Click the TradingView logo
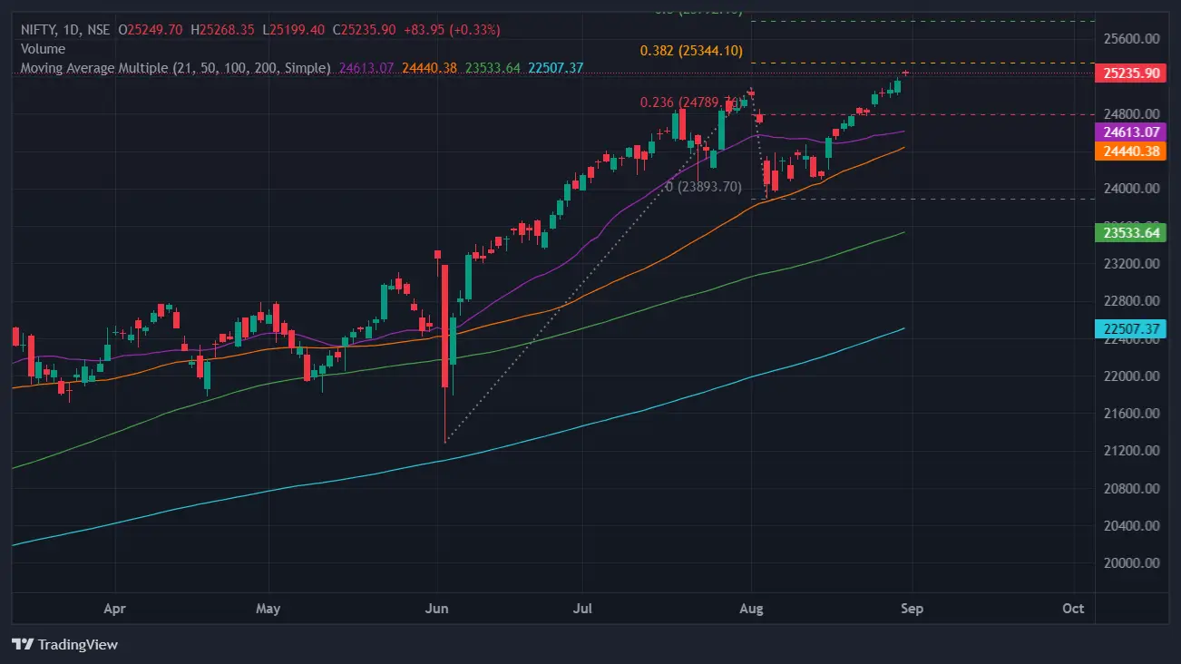The width and height of the screenshot is (1181, 664). 65,644
